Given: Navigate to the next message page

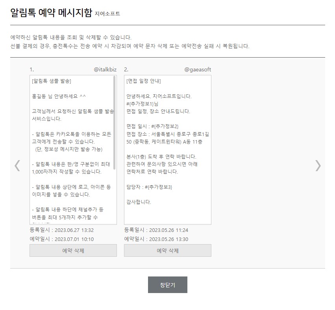Looking at the screenshot, I should [318, 166].
